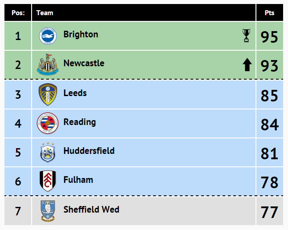Open the Huddersfield team name
The height and width of the screenshot is (230, 288).
pos(89,151)
